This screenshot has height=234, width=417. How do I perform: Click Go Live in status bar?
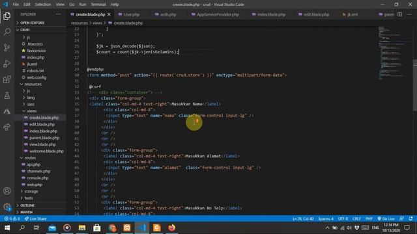tap(386, 219)
